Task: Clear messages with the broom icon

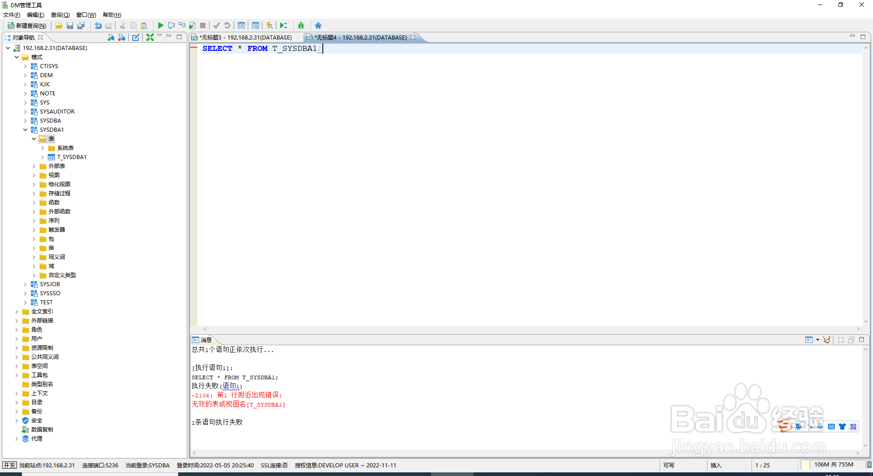Action: point(827,340)
